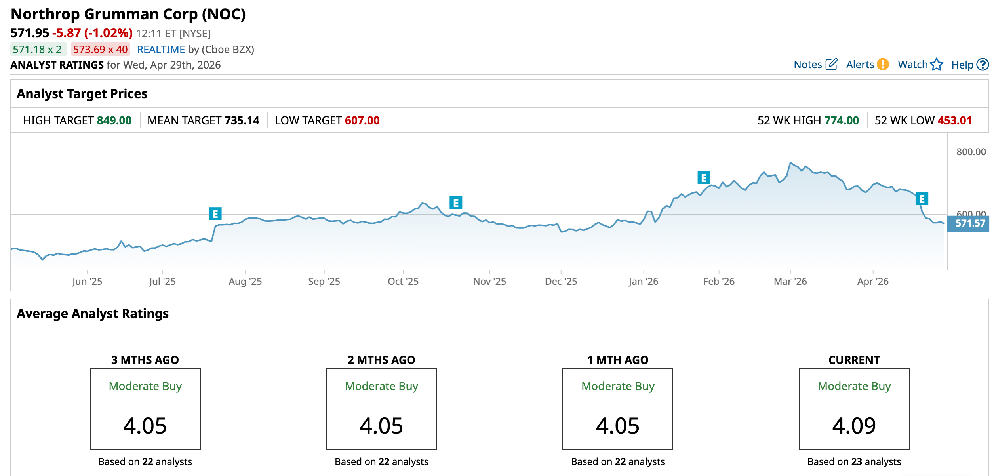
Task: Click the earnings E marker near Aug '25
Action: 215,214
